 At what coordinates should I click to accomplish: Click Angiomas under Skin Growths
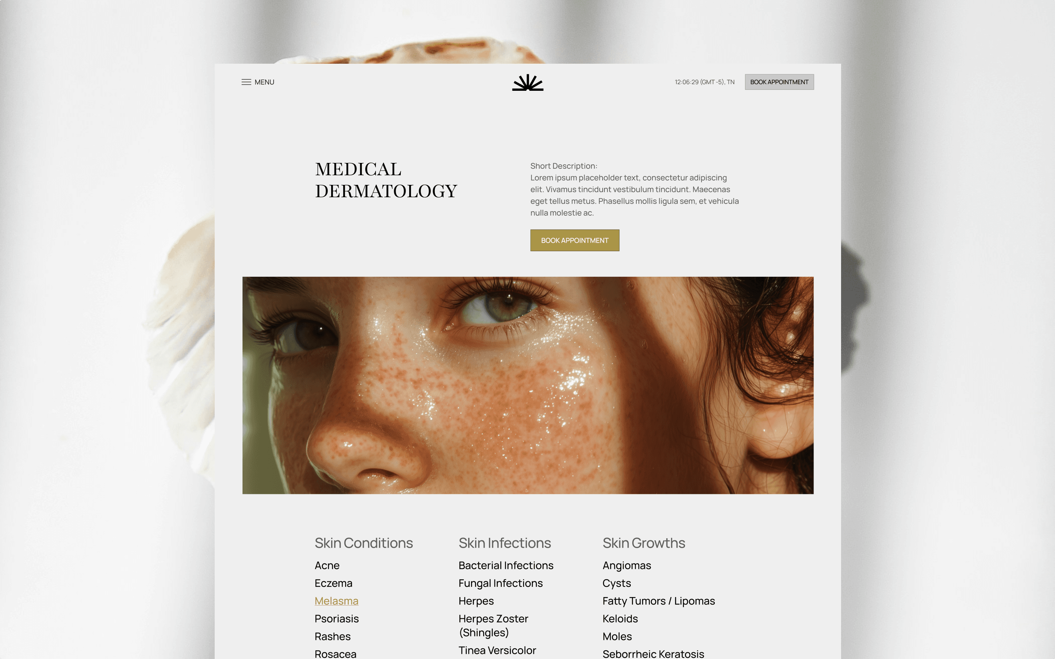pos(628,566)
